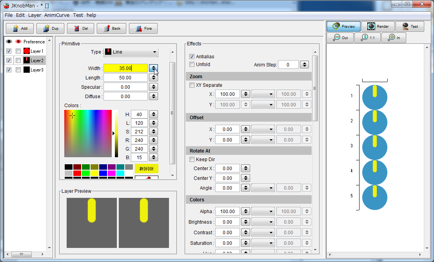Select the red palette swatch
This screenshot has height=262, width=434.
pos(77,173)
